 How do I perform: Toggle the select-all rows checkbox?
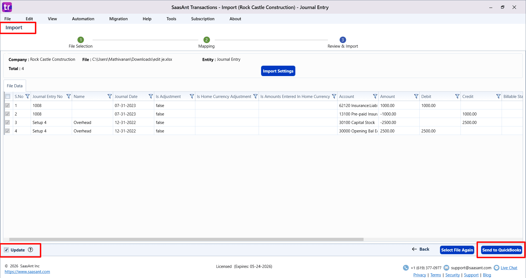[x=8, y=96]
